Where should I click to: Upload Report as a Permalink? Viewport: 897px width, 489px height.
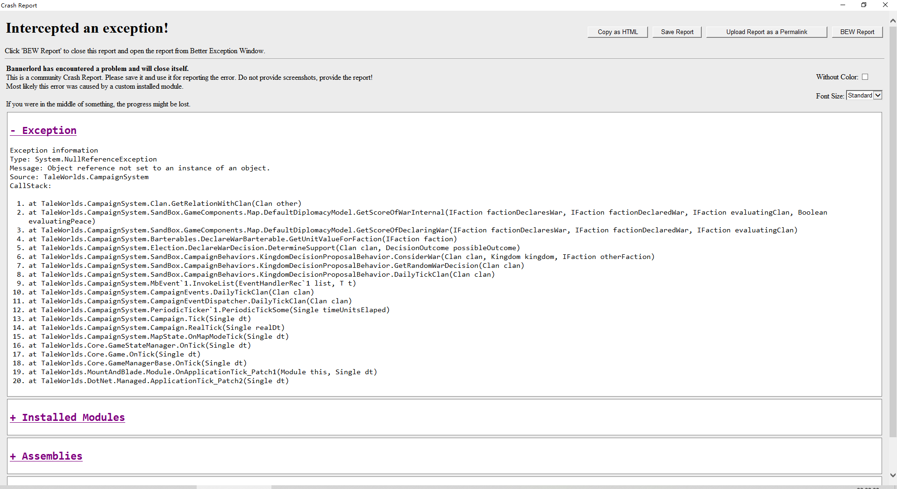(x=767, y=32)
